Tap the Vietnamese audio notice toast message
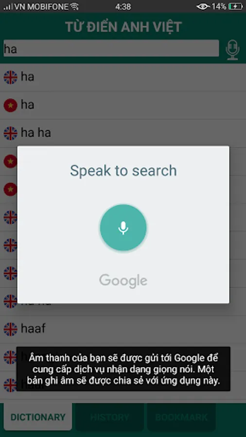The height and width of the screenshot is (437, 246). [x=123, y=369]
